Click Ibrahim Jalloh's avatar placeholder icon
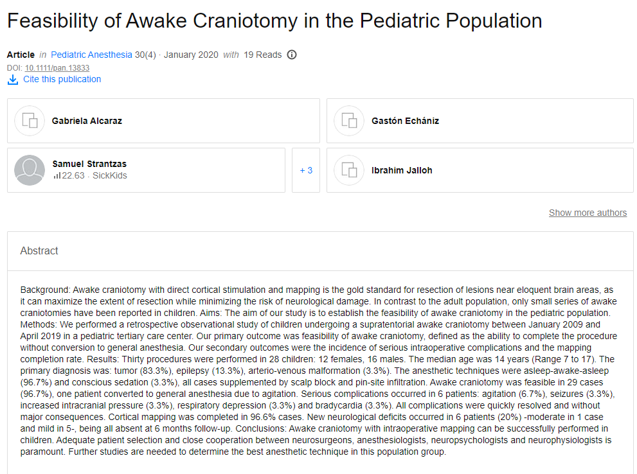 [349, 170]
